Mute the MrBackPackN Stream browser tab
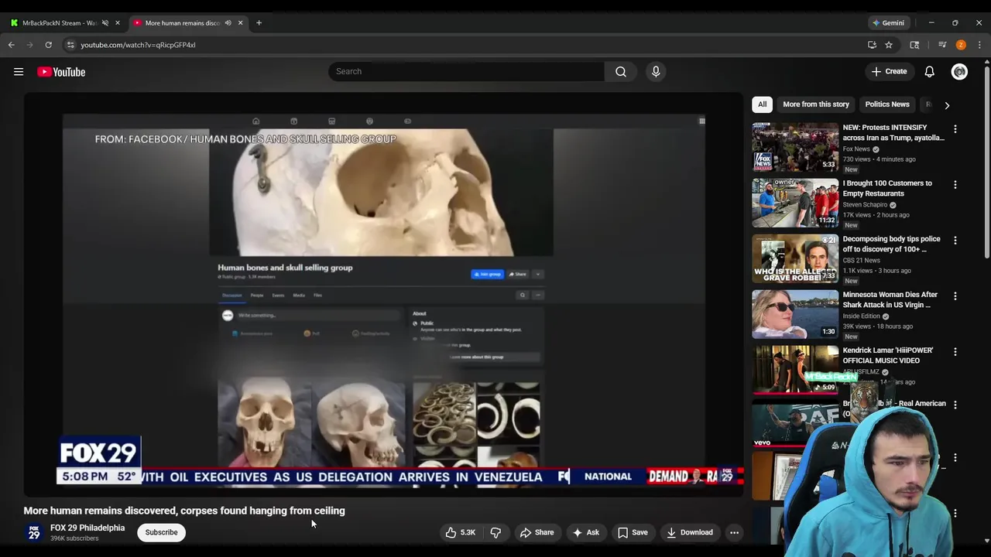Screen dimensions: 991x557 pyautogui.click(x=105, y=23)
